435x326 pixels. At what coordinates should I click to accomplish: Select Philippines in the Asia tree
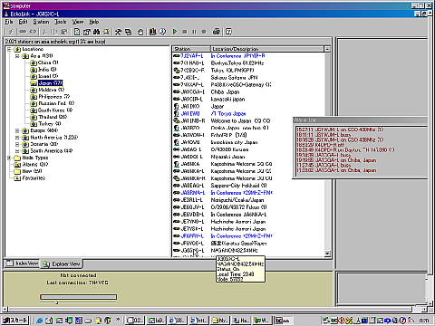click(x=50, y=97)
